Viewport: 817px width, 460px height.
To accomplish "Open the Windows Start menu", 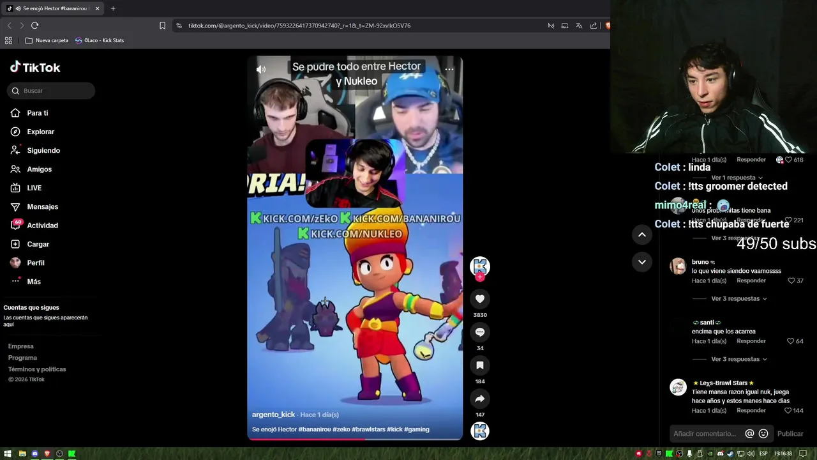I will pos(8,454).
